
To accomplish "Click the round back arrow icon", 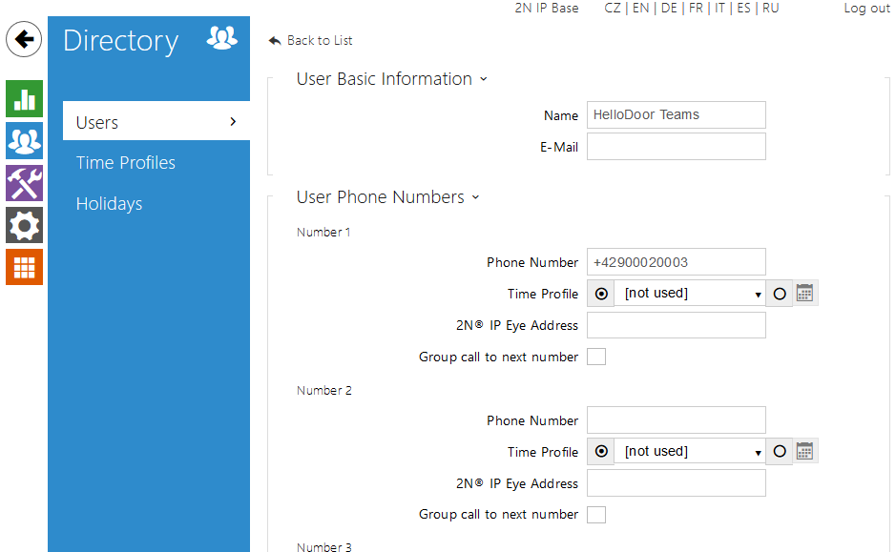I will click(24, 40).
